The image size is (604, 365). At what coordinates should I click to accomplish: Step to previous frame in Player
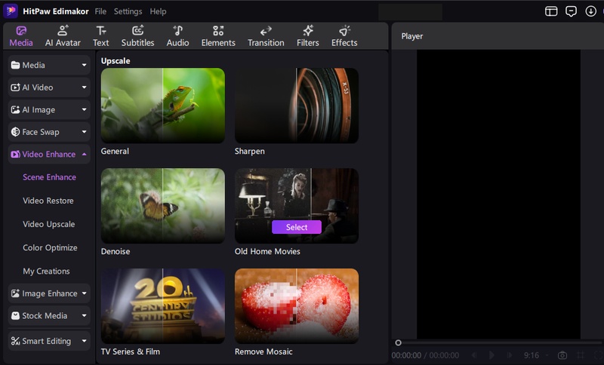coord(474,355)
